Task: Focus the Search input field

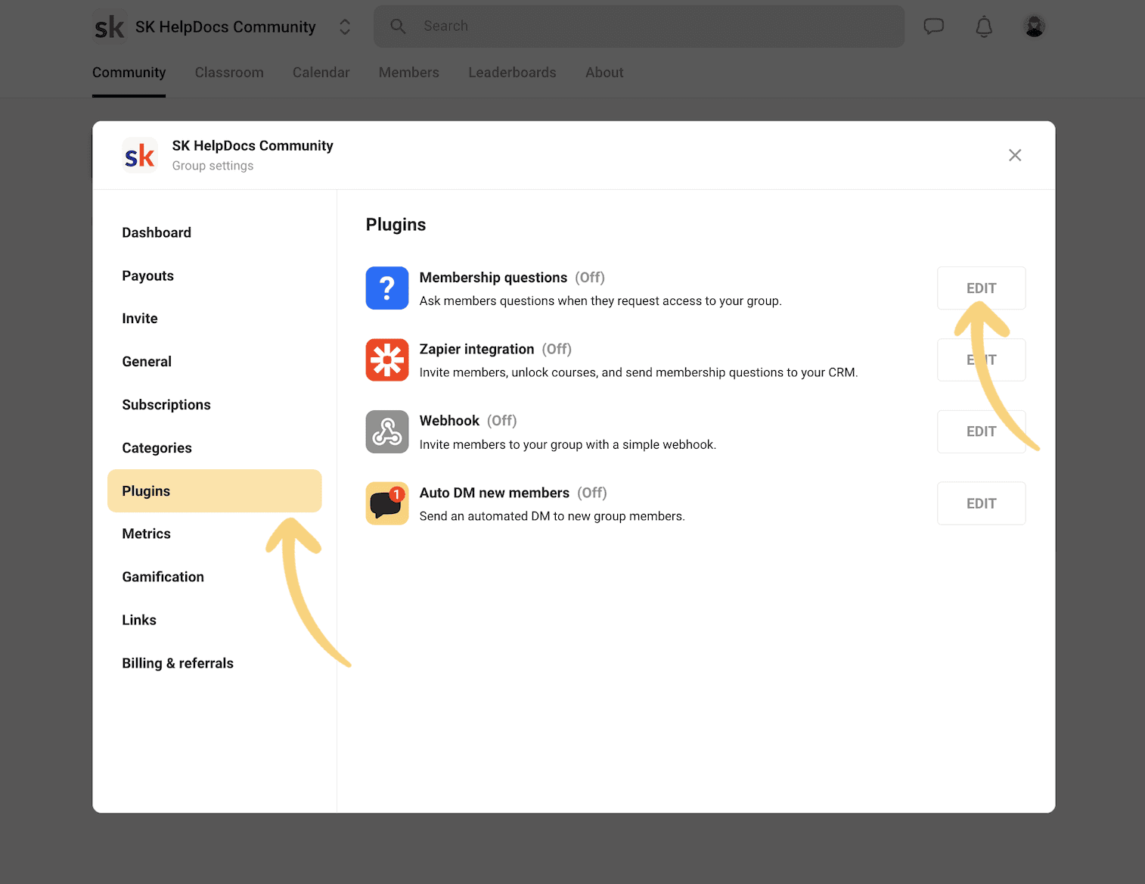Action: tap(650, 26)
